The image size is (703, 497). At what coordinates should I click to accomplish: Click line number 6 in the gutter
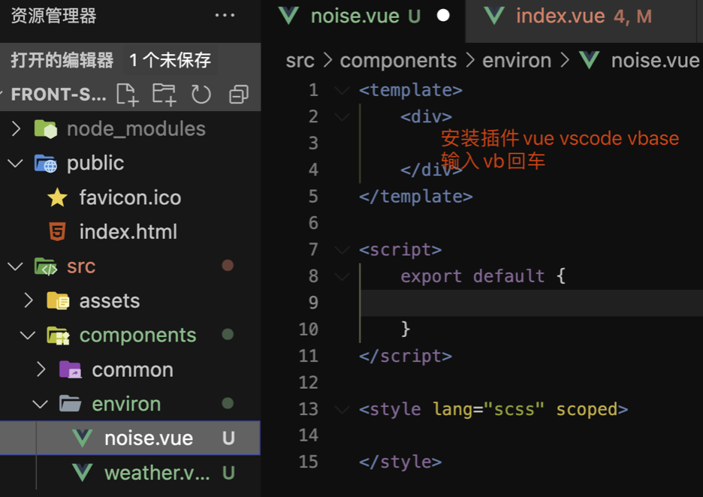(313, 223)
